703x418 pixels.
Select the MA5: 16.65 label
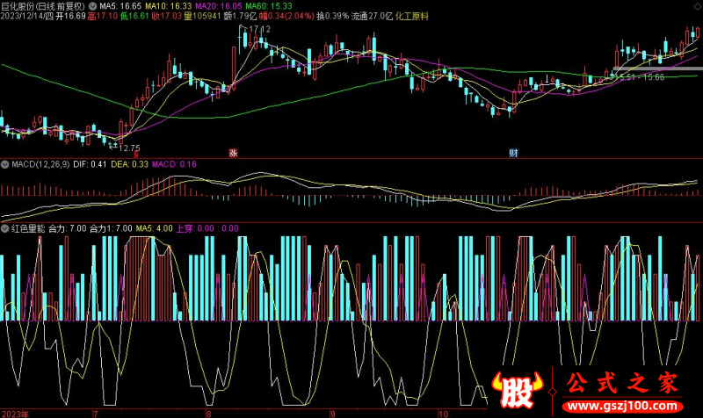[120, 6]
